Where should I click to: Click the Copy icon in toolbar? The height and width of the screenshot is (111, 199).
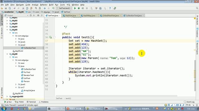point(27,8)
